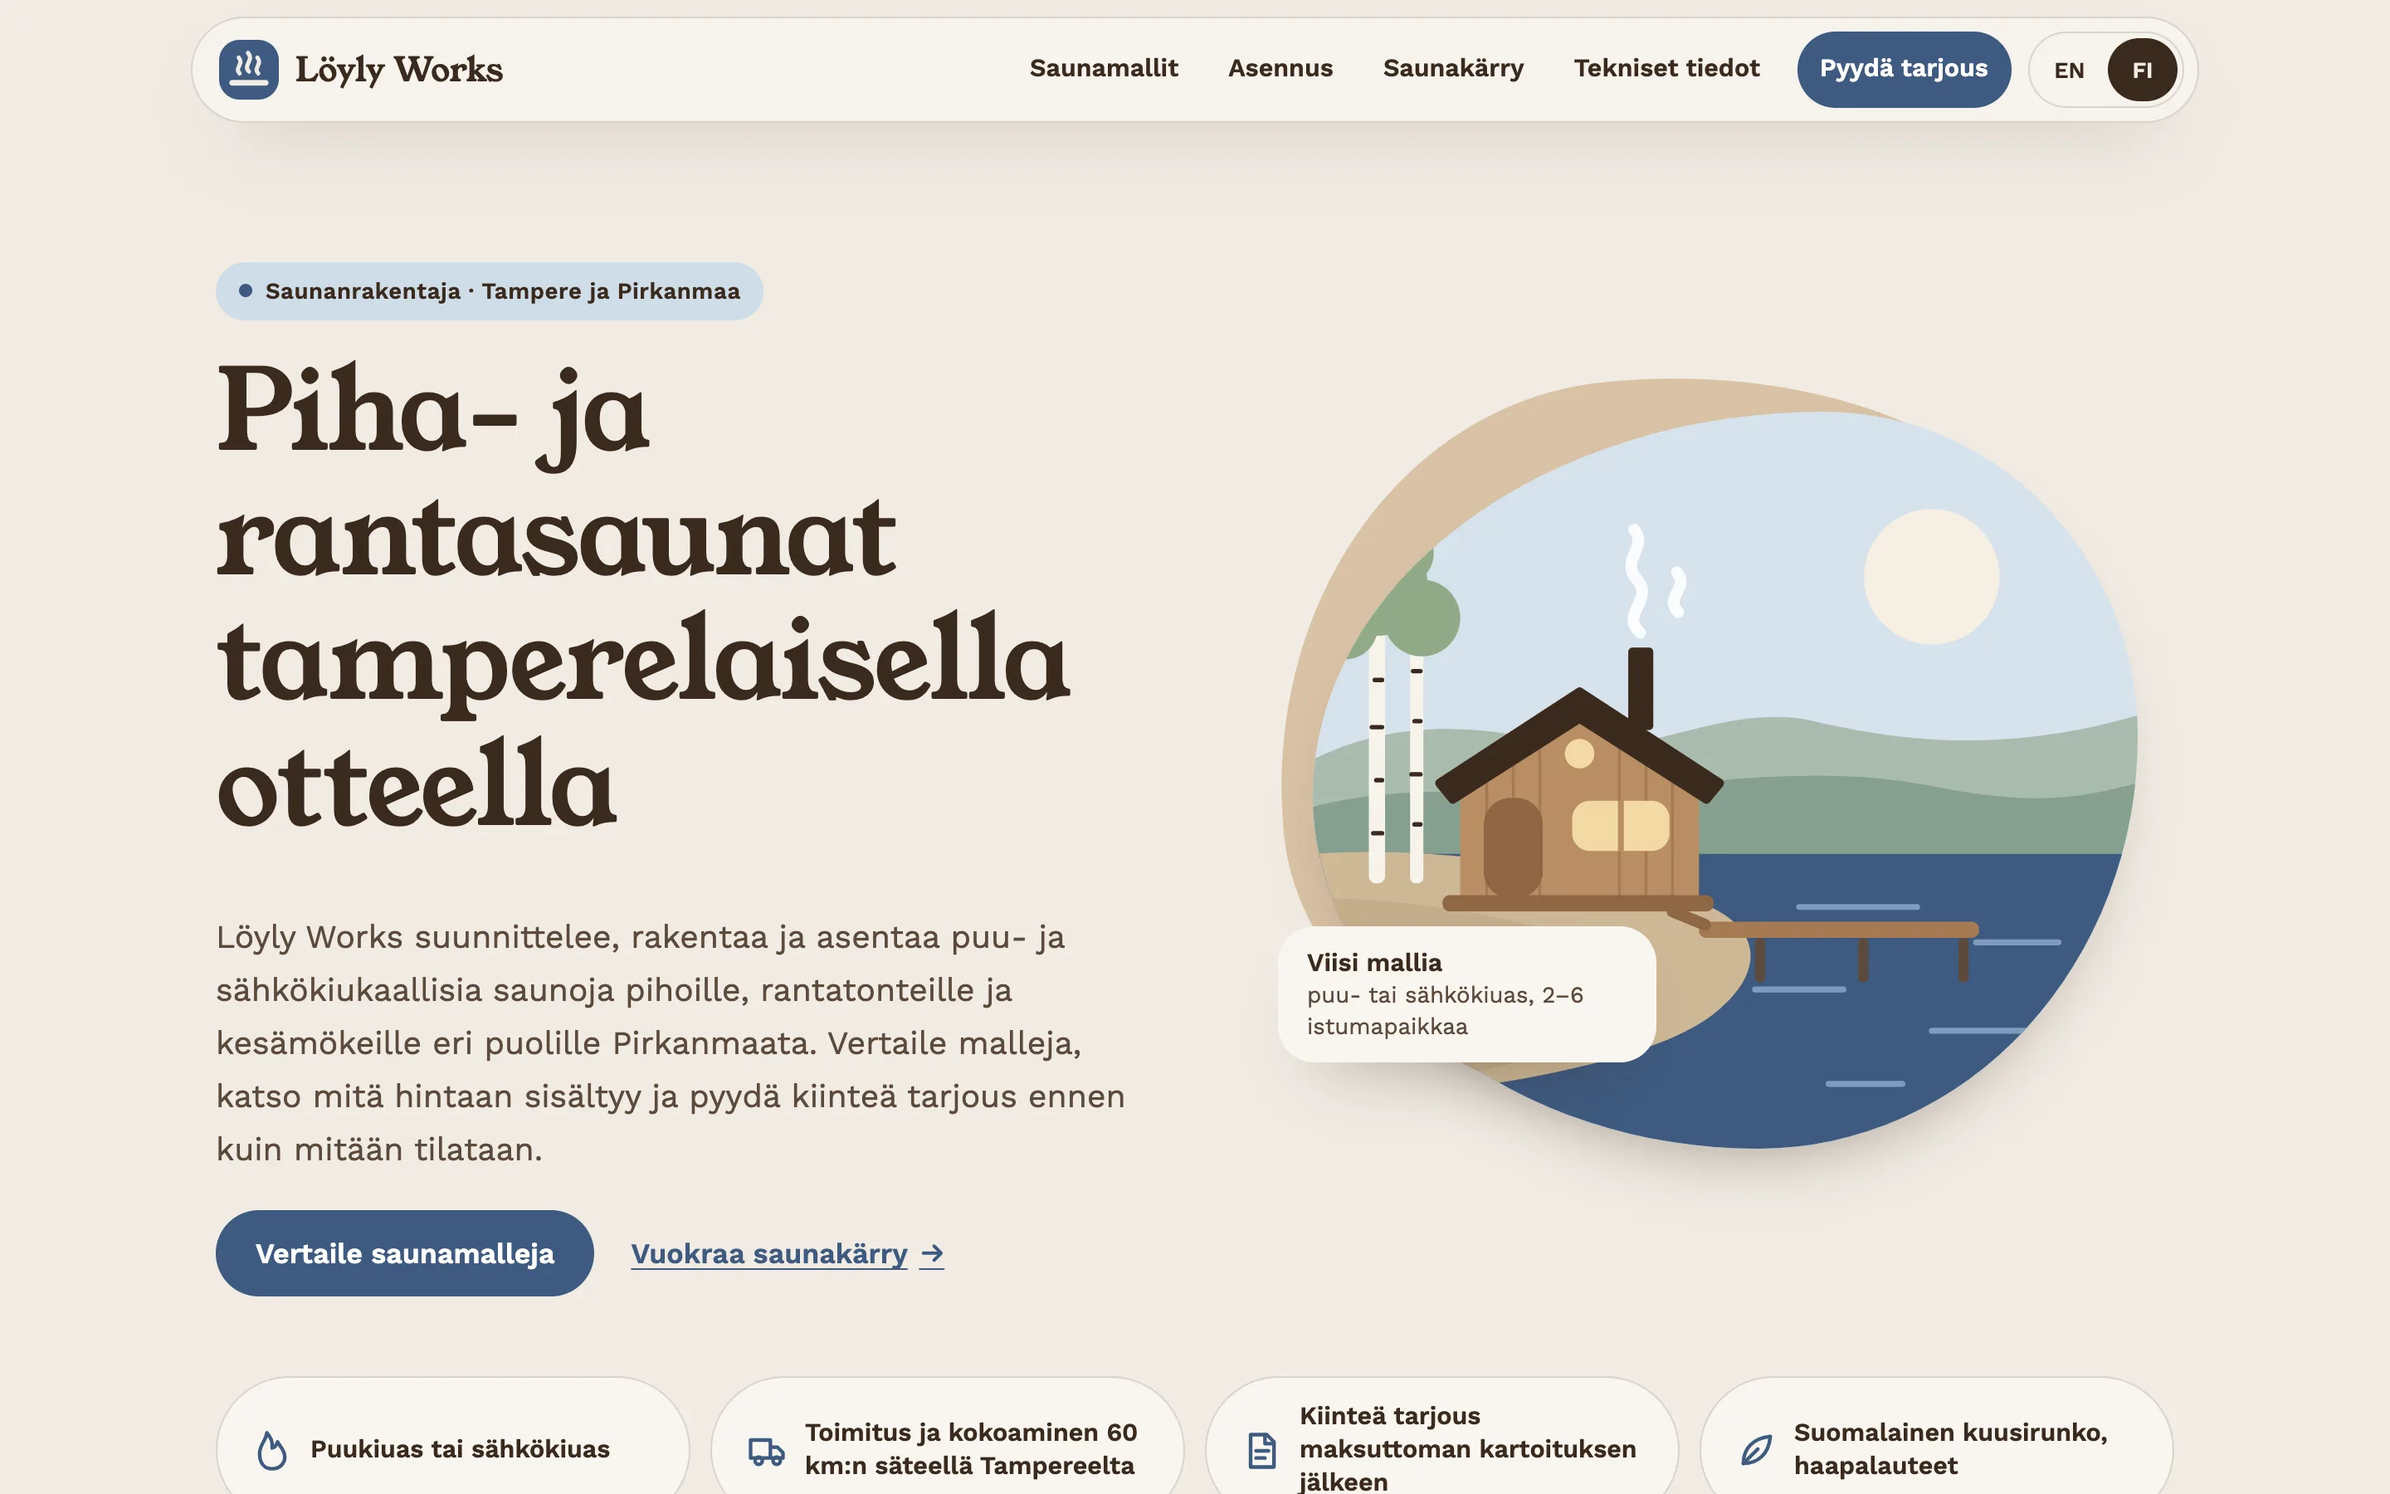Click the Löyly Works brand name

click(399, 69)
